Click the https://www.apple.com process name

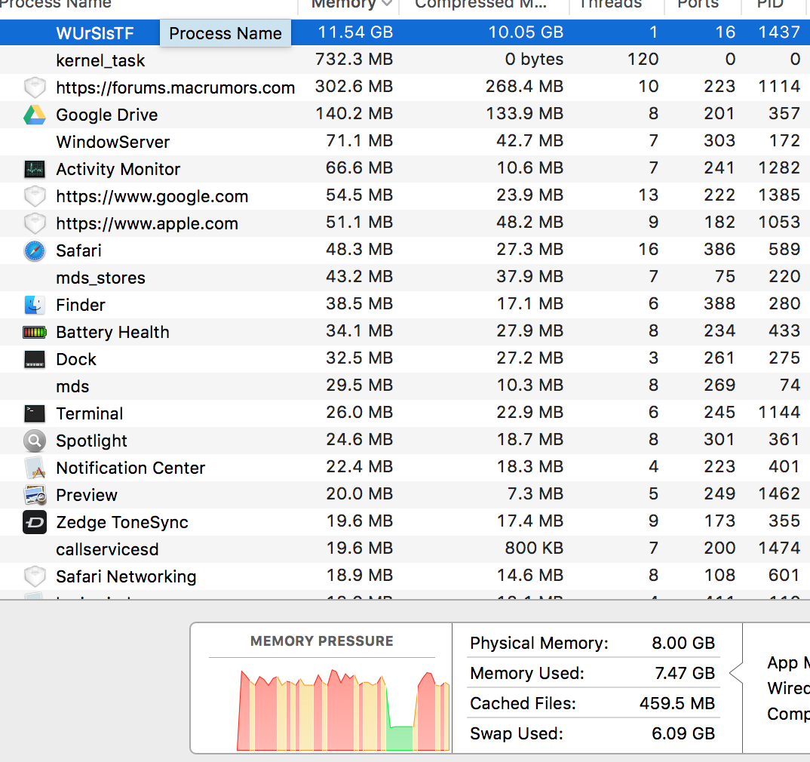147,223
